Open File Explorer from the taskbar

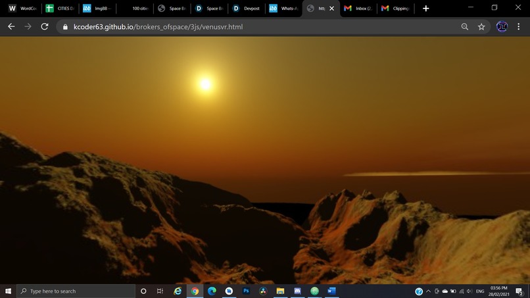[280, 291]
